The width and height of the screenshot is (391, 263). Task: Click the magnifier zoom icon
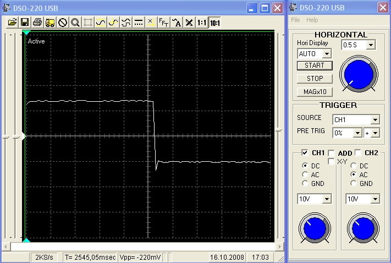click(75, 23)
